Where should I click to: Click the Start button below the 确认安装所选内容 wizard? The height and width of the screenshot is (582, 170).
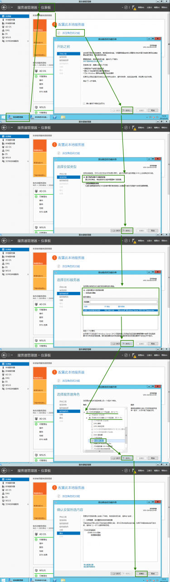(x=3, y=580)
